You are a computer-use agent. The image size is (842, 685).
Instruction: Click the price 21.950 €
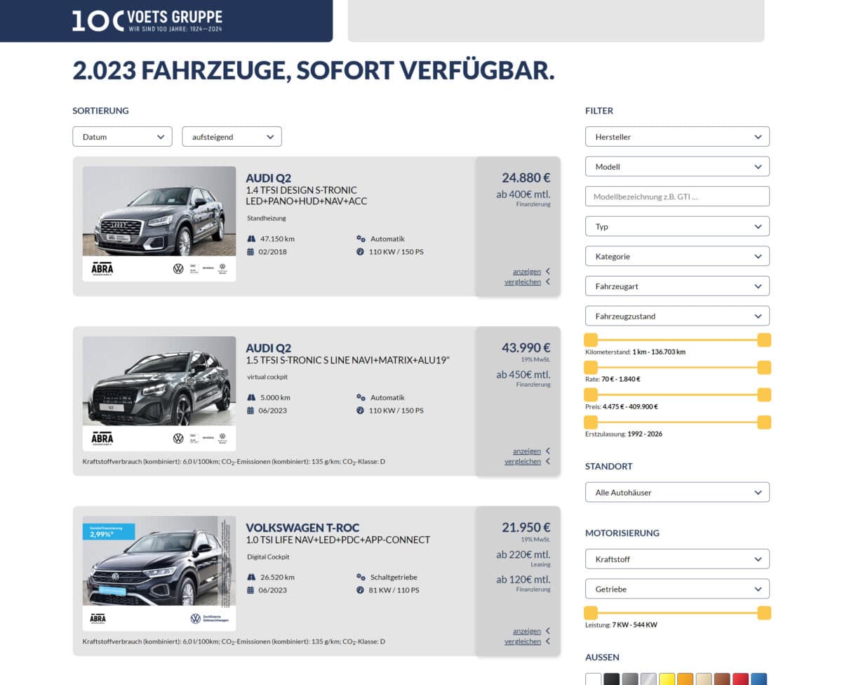526,527
